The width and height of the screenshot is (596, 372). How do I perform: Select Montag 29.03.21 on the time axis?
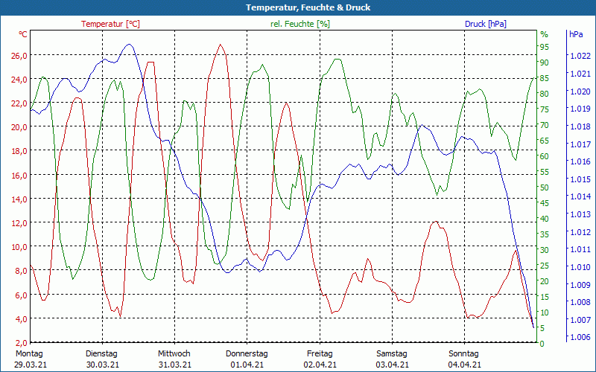click(x=29, y=359)
